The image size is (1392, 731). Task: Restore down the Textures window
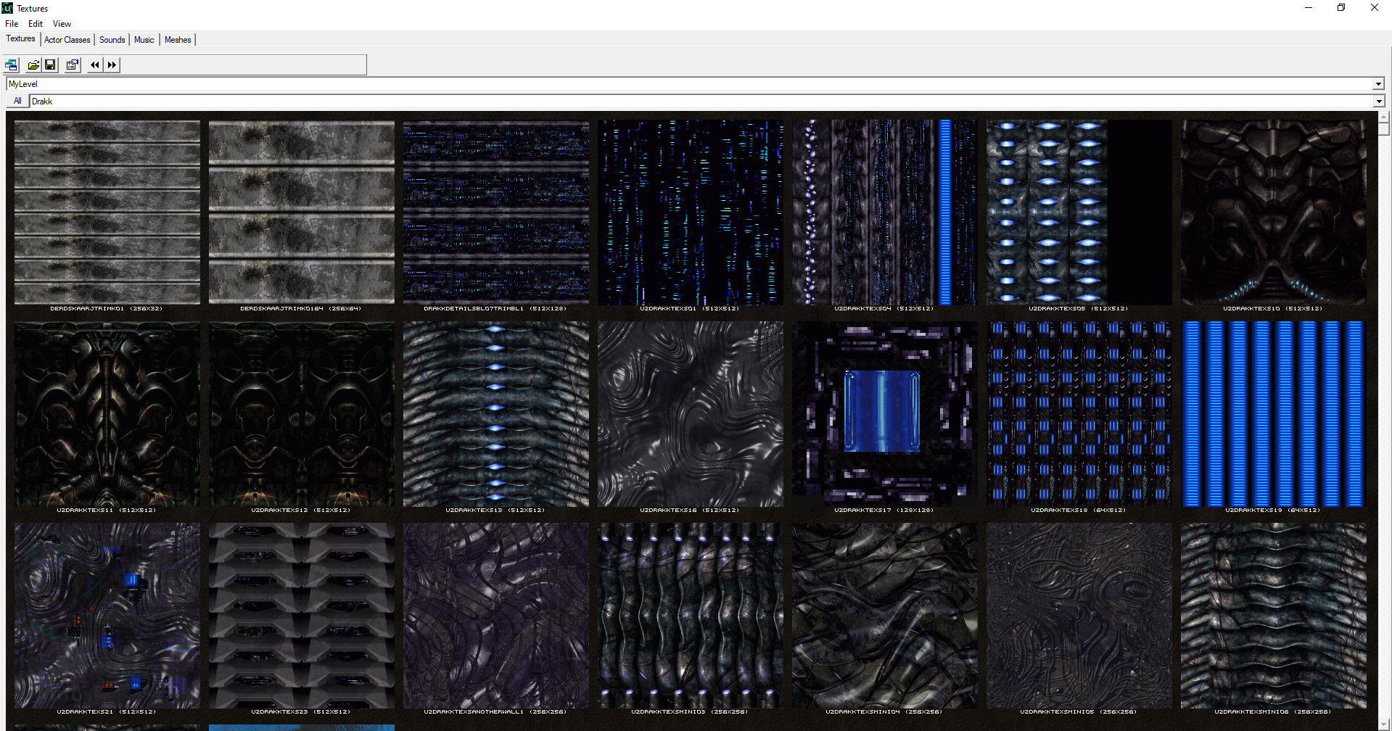click(1341, 8)
